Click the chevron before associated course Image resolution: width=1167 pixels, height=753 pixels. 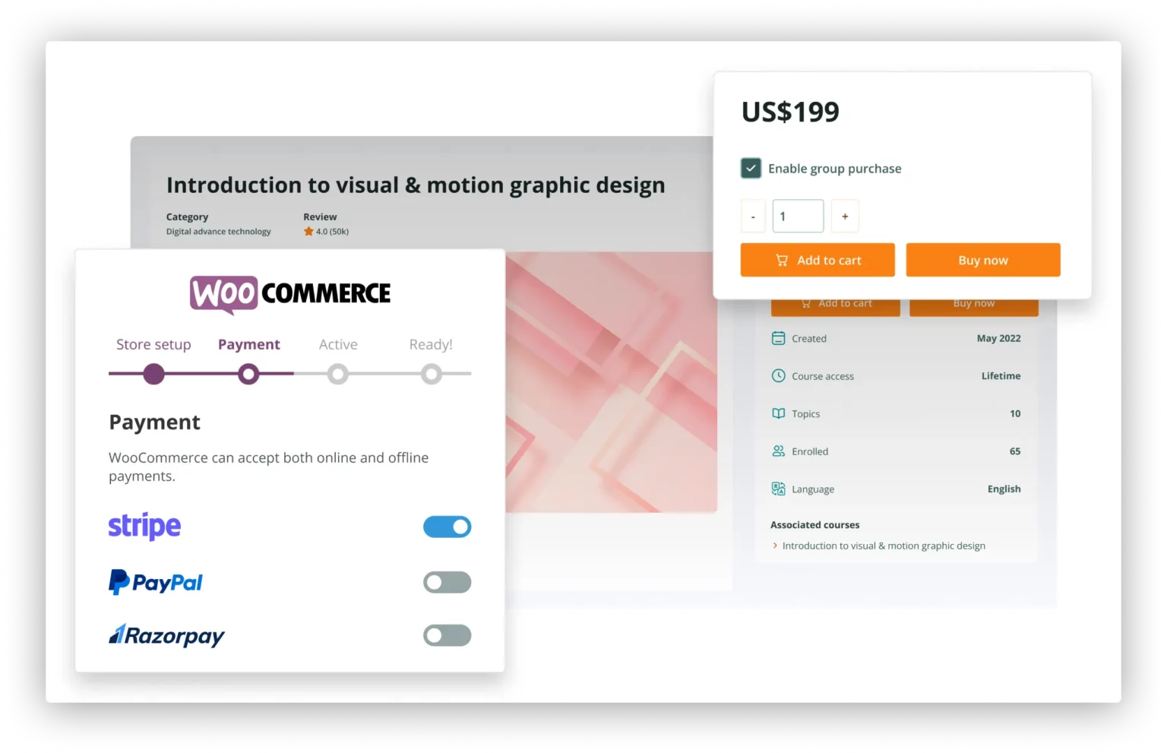click(775, 546)
